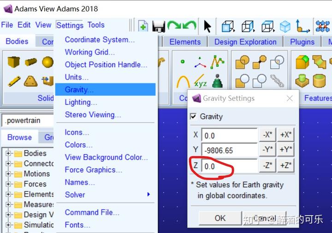Switch to the Plugins ribbon tab
Image resolution: width=332 pixels, height=233 pixels.
pos(302,42)
